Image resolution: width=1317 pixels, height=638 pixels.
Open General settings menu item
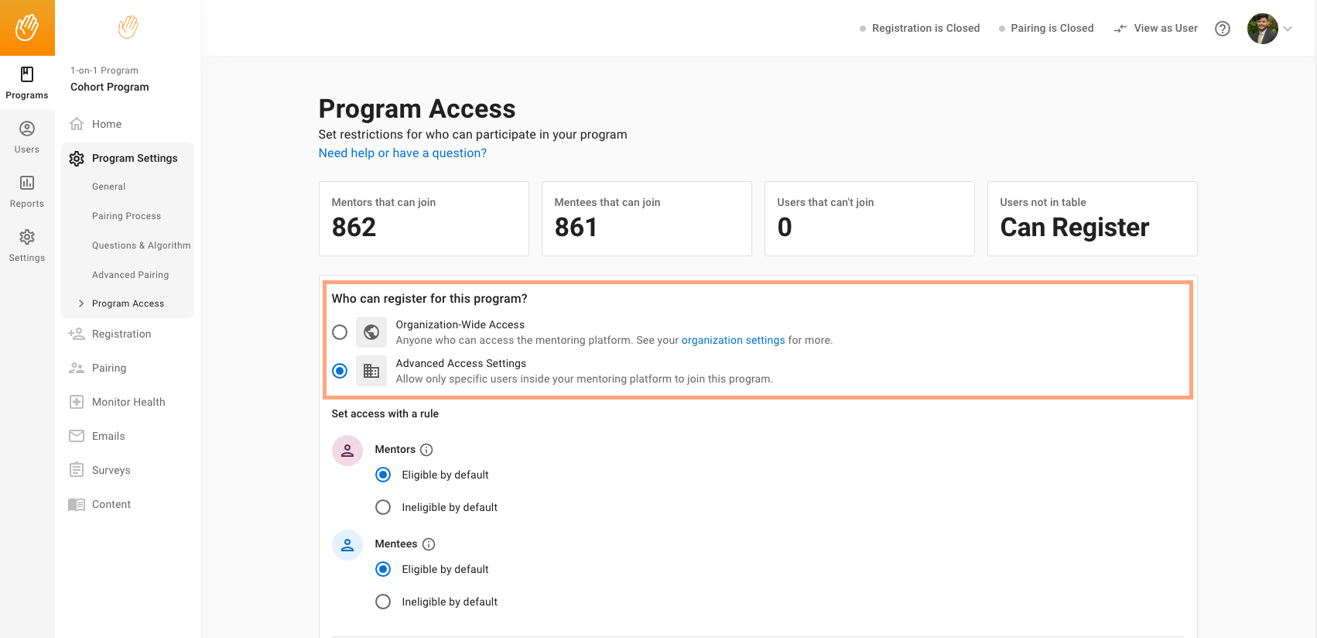click(109, 187)
